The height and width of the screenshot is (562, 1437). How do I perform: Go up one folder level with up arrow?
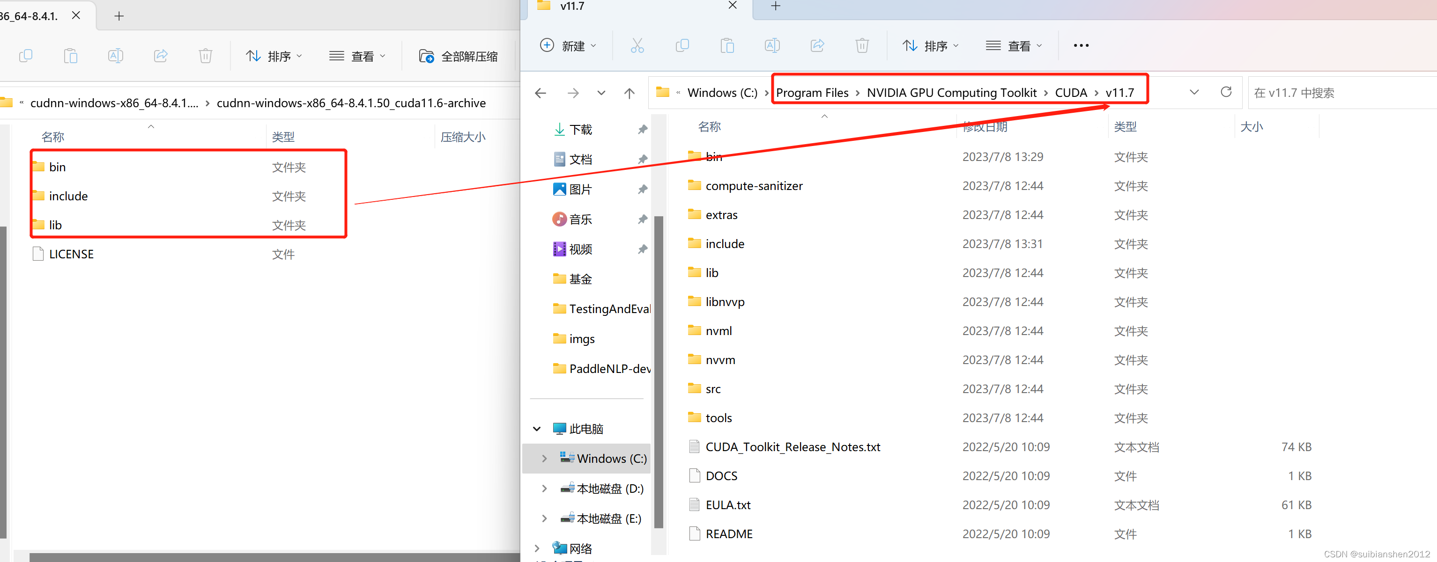[x=629, y=93]
